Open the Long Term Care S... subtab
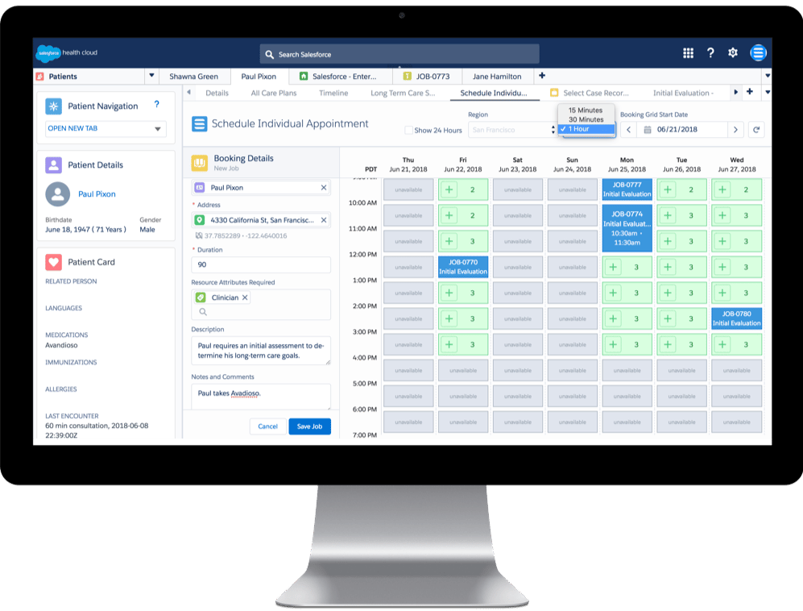The height and width of the screenshot is (611, 803). 403,93
